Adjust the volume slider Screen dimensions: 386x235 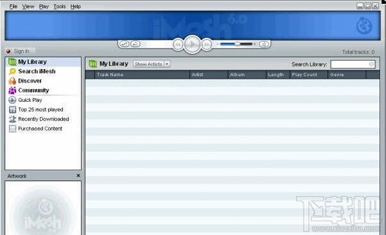(236, 44)
